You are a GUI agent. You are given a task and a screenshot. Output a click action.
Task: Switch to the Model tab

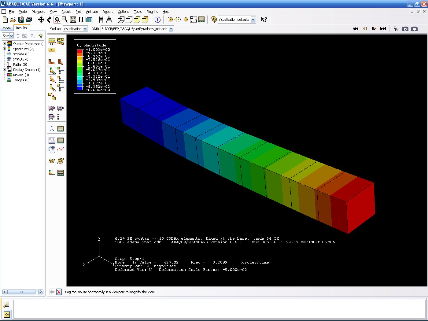7,28
